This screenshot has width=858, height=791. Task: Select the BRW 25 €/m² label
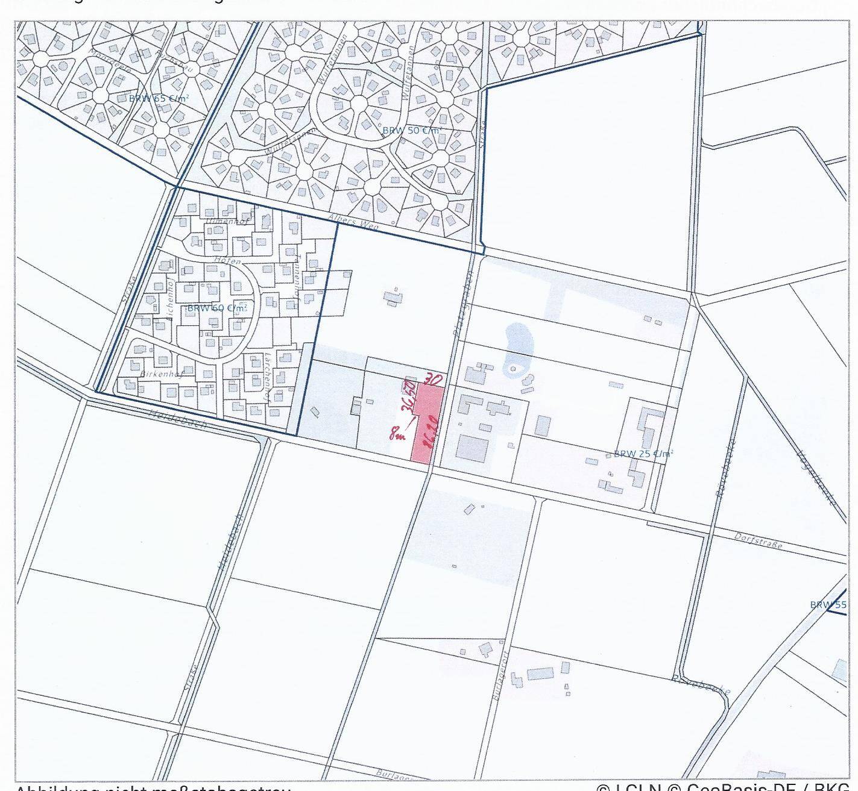point(643,454)
